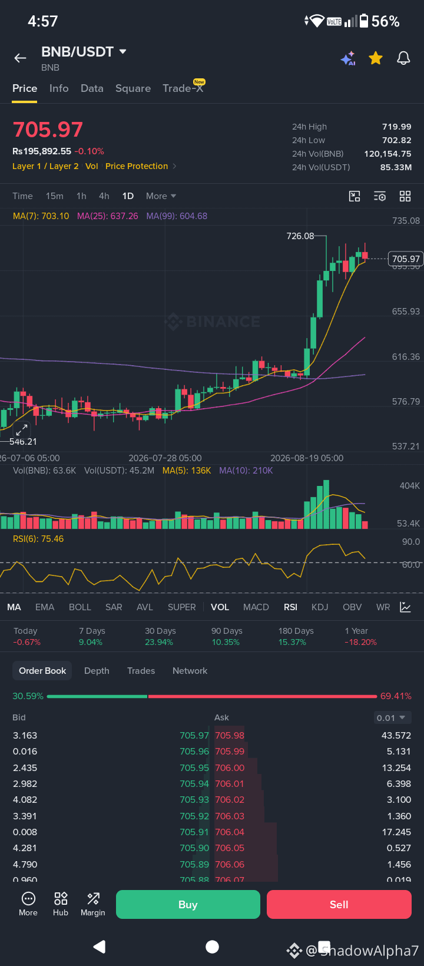The image size is (424, 966).
Task: Toggle the OBV sub-indicator
Action: 352,607
